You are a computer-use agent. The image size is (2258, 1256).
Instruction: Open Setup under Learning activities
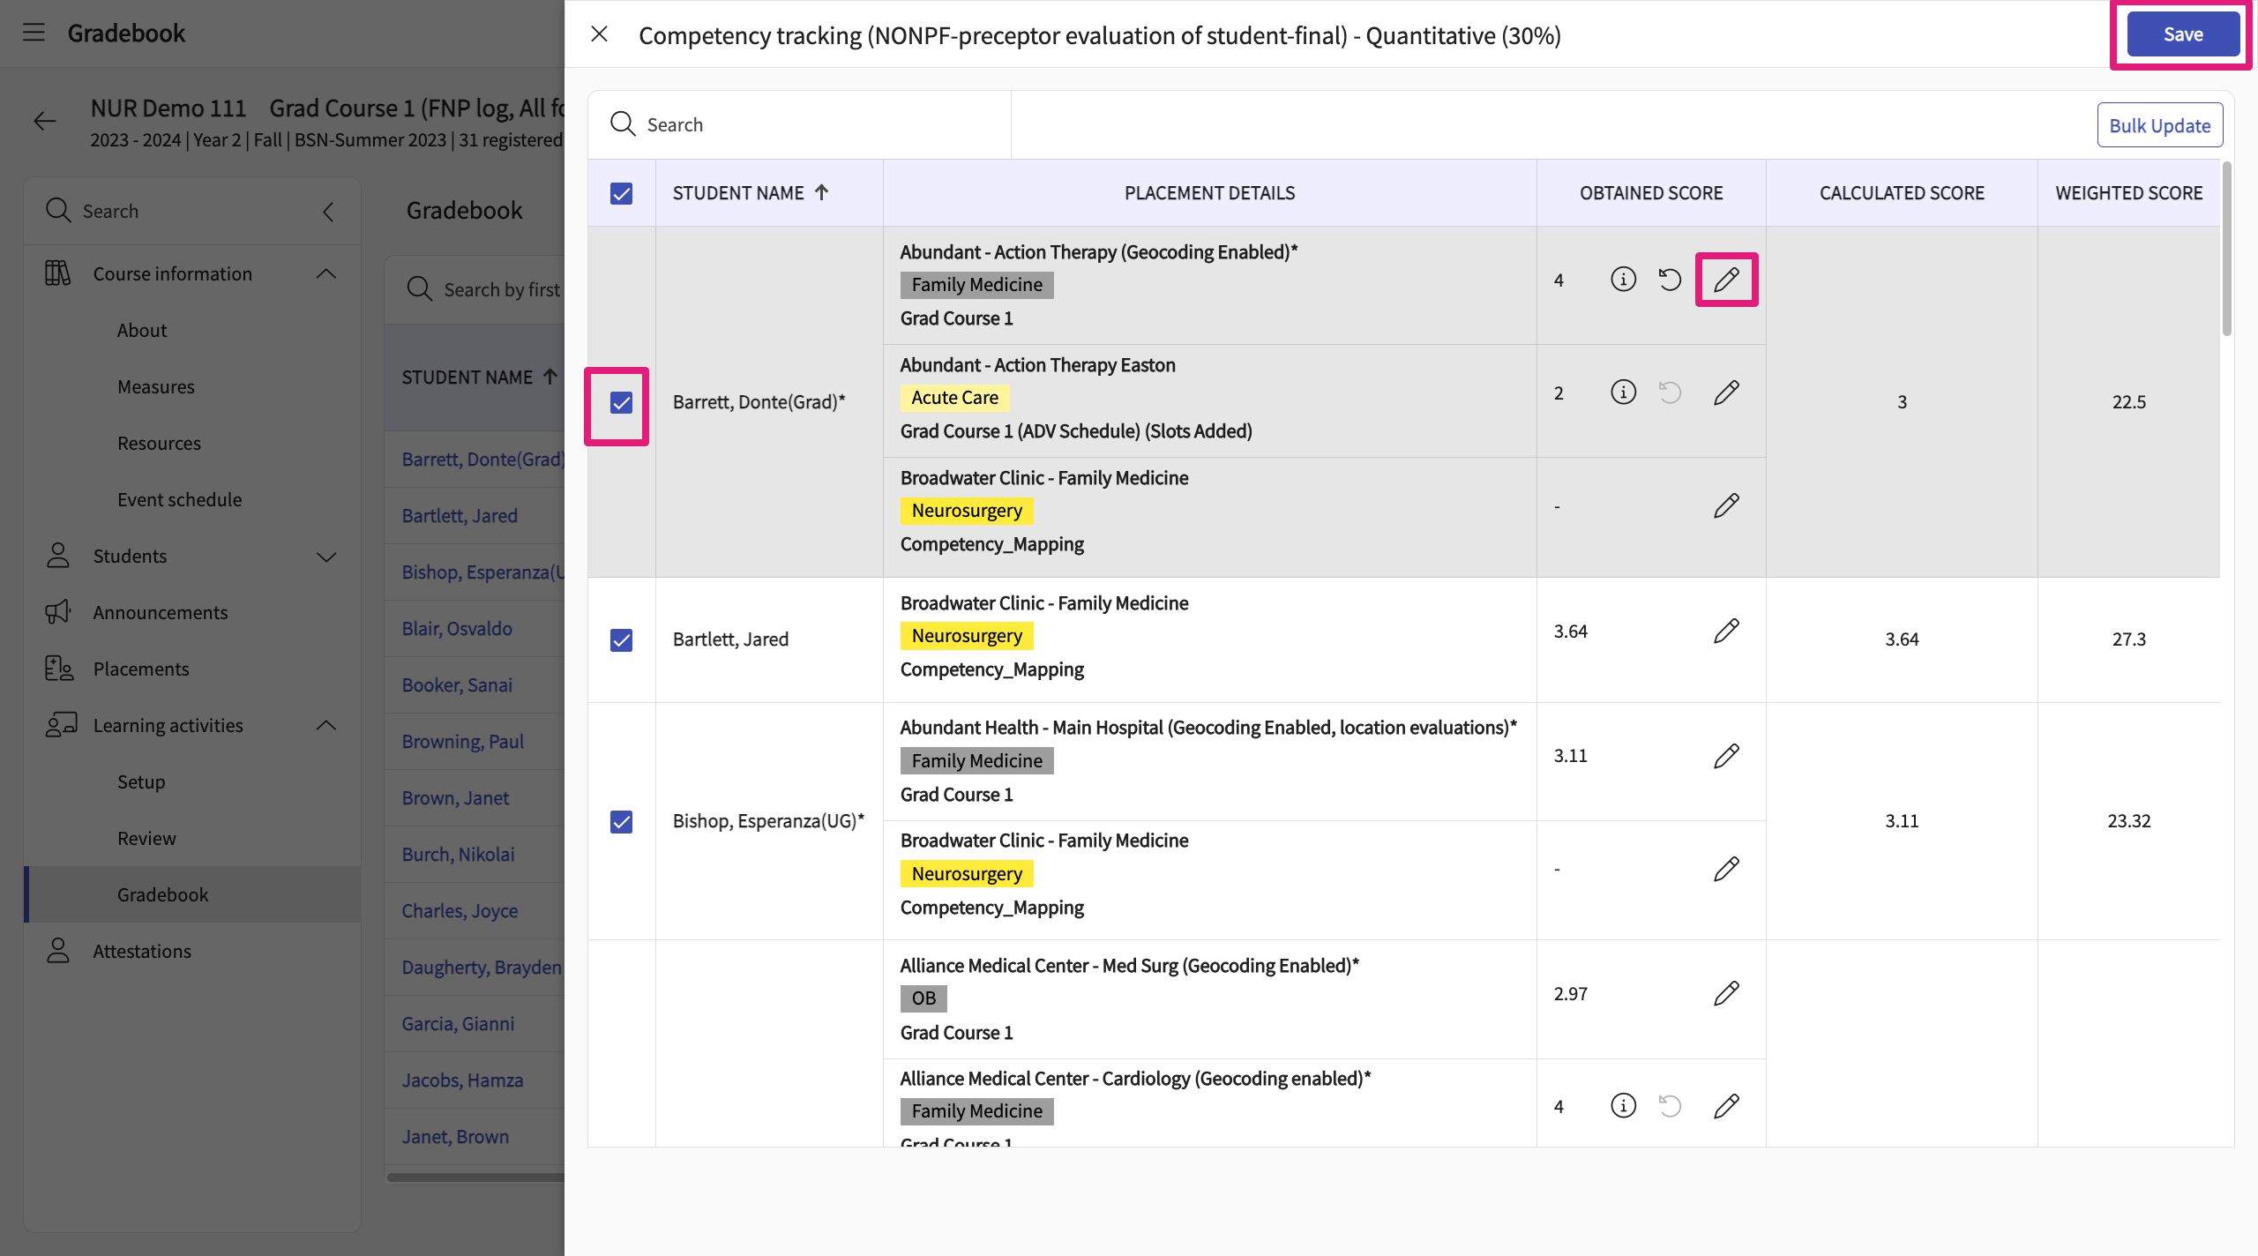point(141,781)
